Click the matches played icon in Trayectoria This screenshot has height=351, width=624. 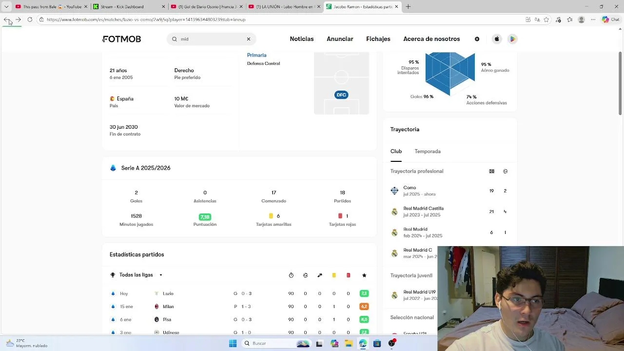pyautogui.click(x=491, y=171)
